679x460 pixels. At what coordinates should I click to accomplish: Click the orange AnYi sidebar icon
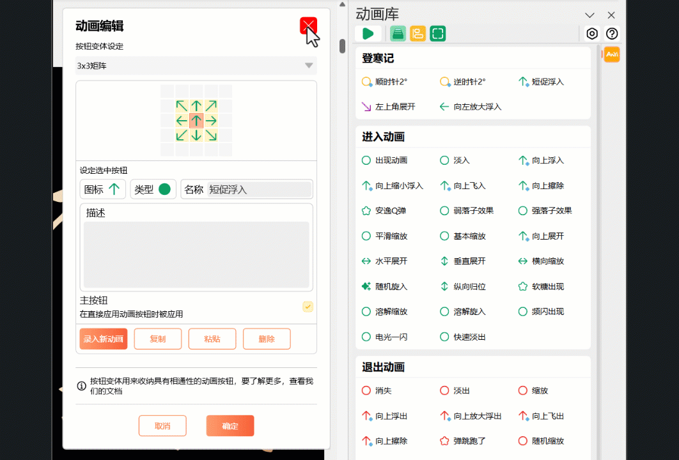(611, 54)
